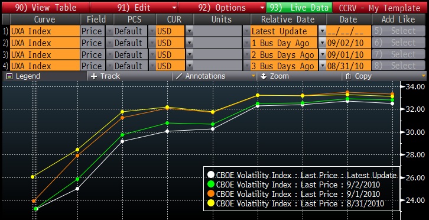Image resolution: width=429 pixels, height=220 pixels.
Task: Click the Zoom arrows icon
Action: (x=264, y=76)
